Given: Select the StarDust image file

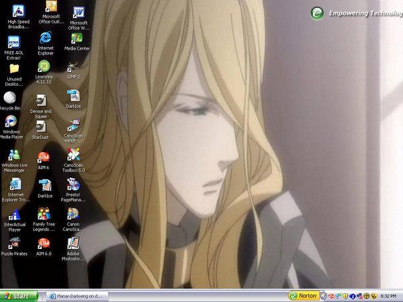Looking at the screenshot, I should [40, 130].
